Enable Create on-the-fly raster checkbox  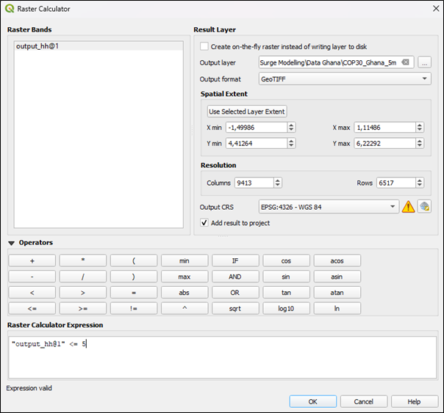(x=204, y=46)
